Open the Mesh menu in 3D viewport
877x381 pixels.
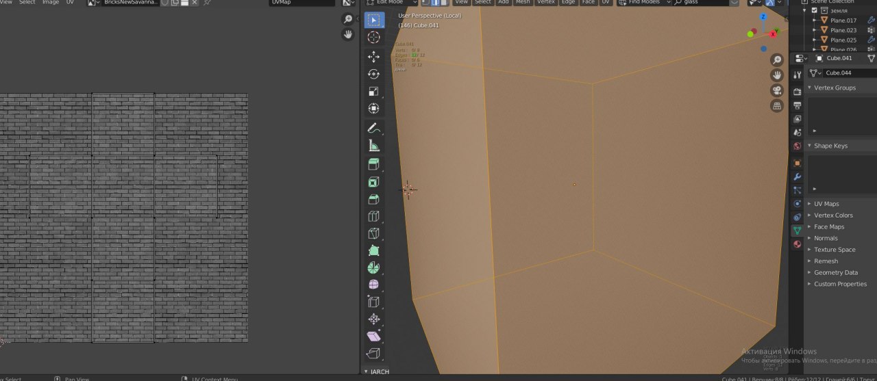523,3
